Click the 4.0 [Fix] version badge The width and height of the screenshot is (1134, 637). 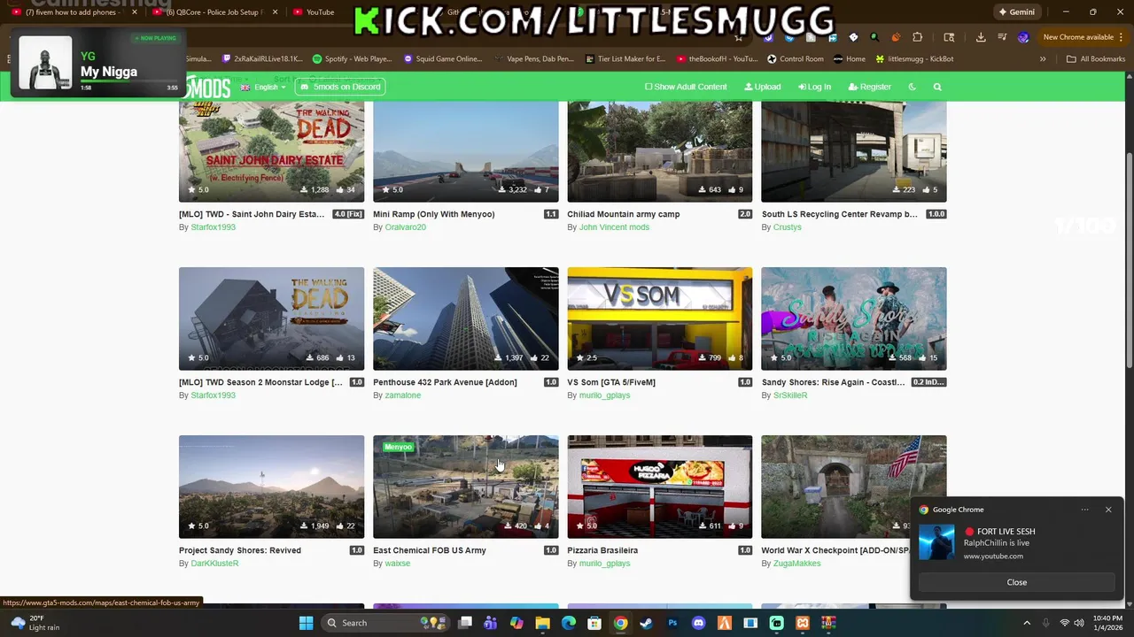(x=348, y=214)
